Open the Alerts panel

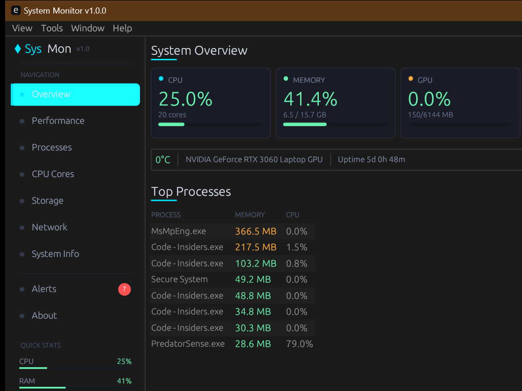click(x=44, y=289)
